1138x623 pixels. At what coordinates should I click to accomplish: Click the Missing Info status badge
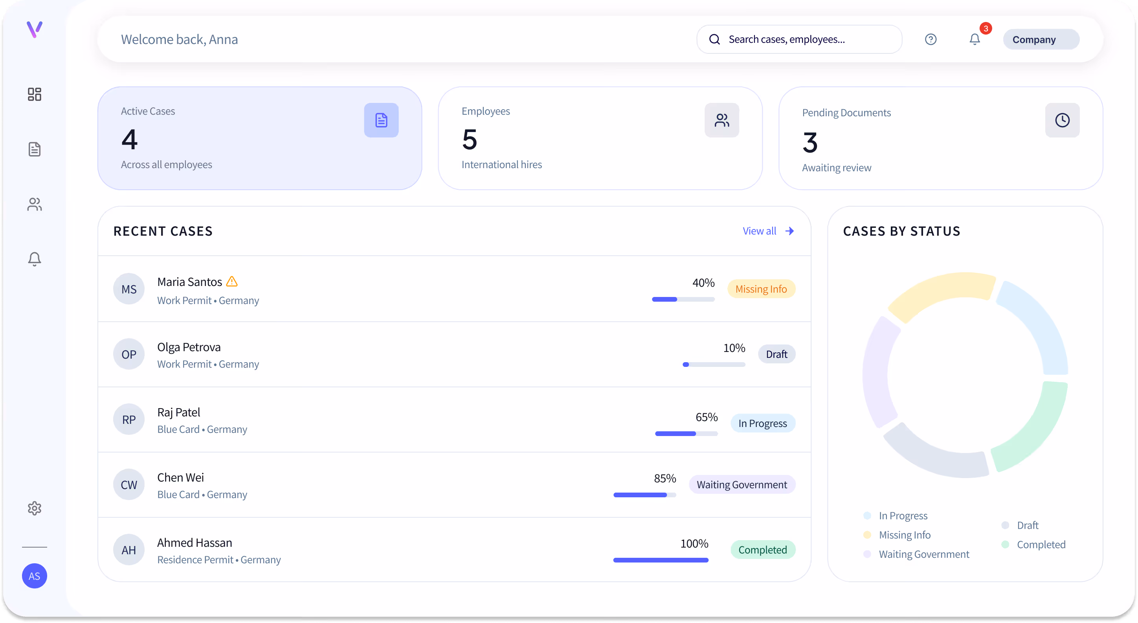(x=761, y=288)
